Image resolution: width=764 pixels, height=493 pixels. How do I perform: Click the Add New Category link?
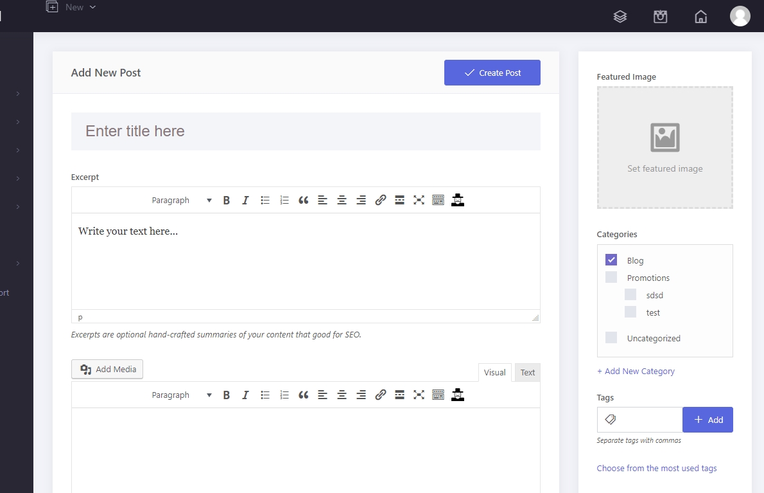point(636,372)
